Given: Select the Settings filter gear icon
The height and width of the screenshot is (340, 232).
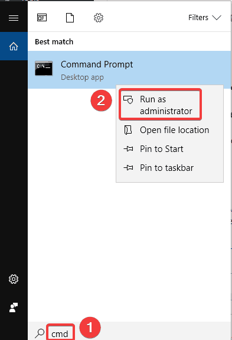Looking at the screenshot, I should tap(99, 18).
